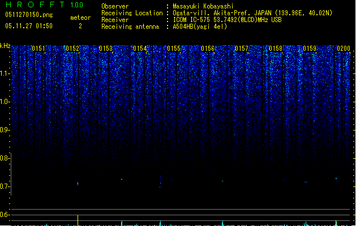Click the A504HB(yagi 4el) antenna text
Screen dimensions: 356x226
point(200,27)
